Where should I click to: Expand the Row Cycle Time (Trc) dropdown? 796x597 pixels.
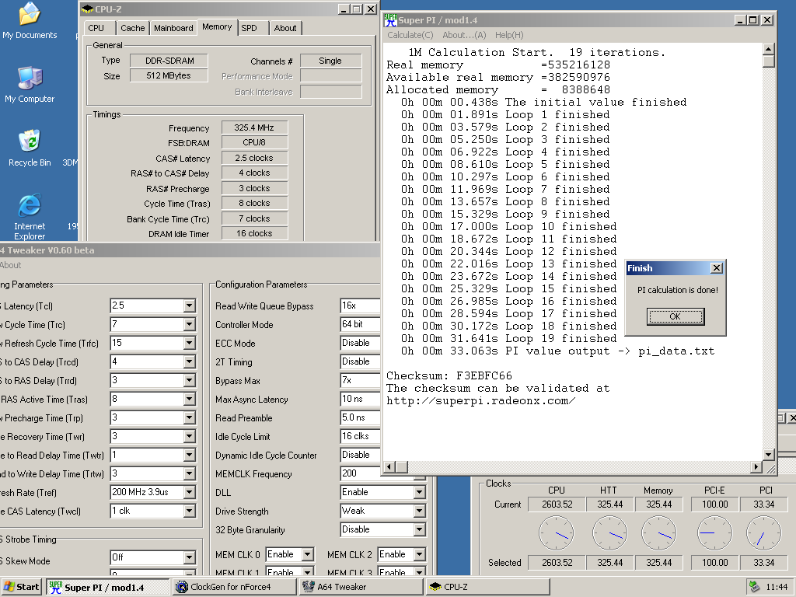190,324
